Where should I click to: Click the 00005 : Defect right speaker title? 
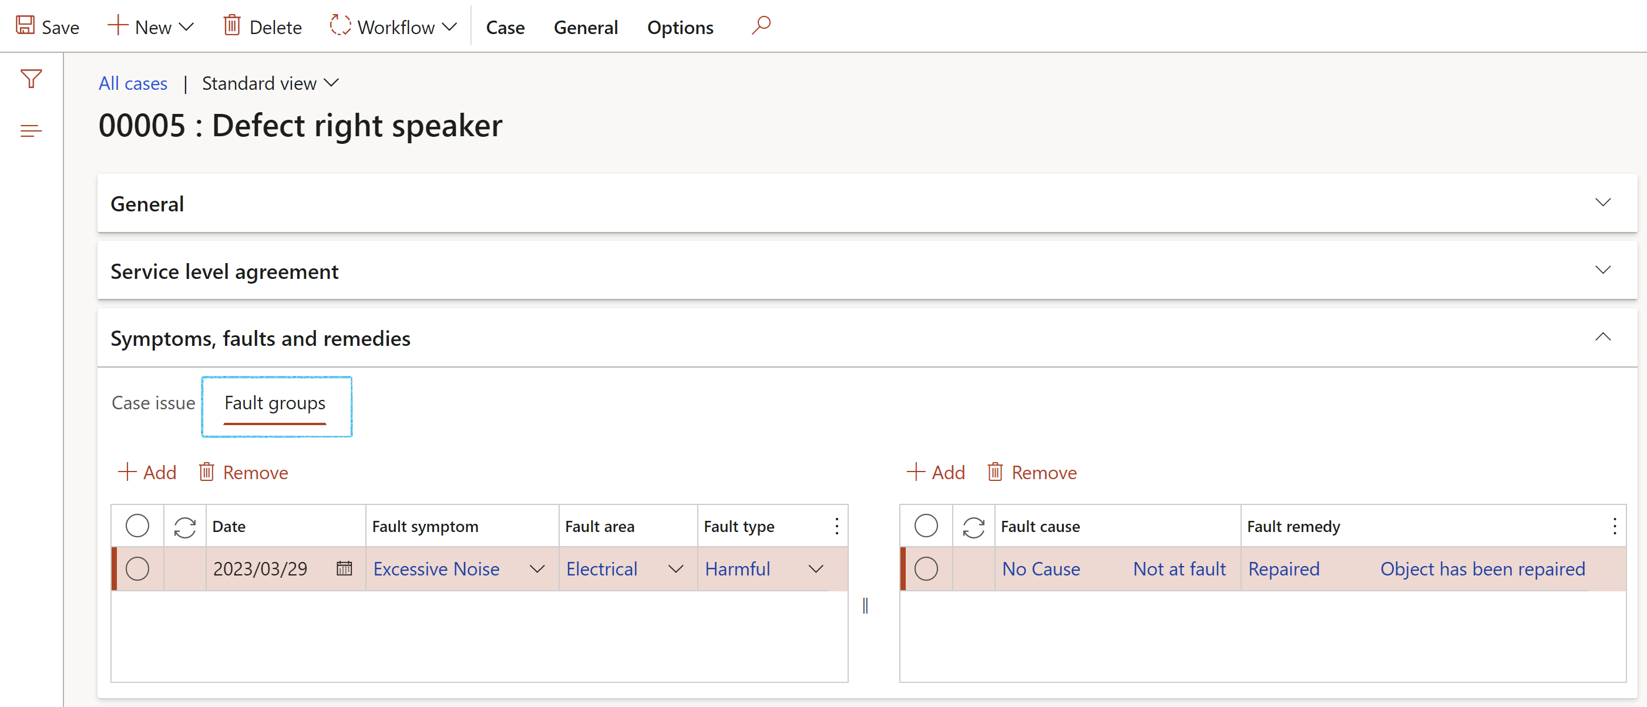[301, 125]
